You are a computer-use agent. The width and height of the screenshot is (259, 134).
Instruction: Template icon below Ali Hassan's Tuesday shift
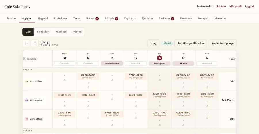[88, 106]
